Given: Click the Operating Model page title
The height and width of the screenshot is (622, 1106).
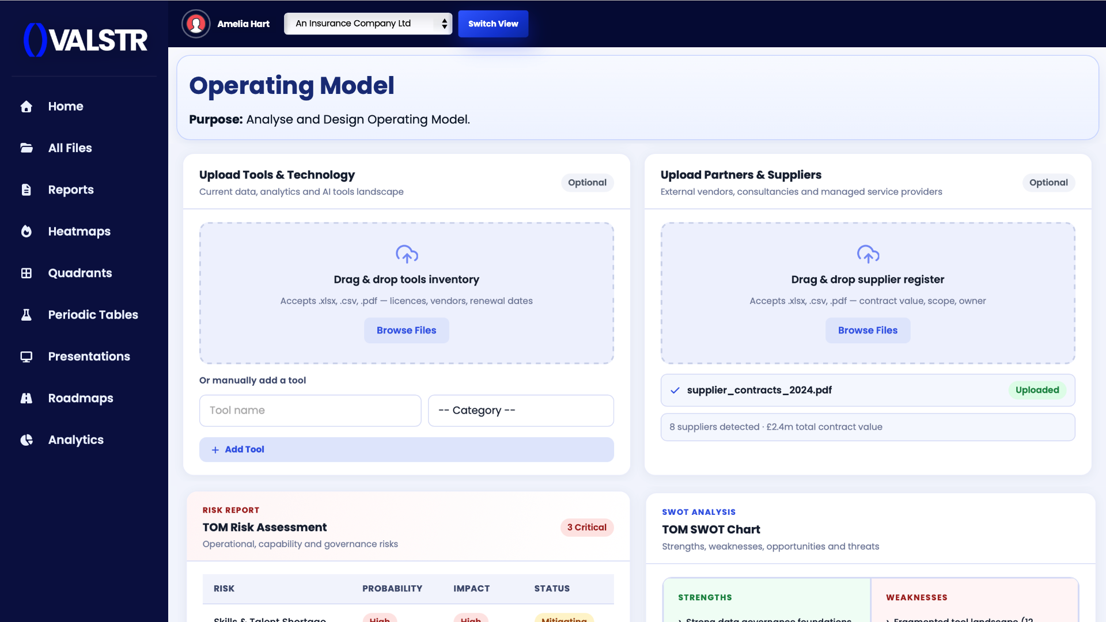Looking at the screenshot, I should [x=292, y=86].
